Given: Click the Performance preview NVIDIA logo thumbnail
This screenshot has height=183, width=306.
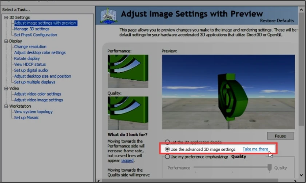Looking at the screenshot, I should (x=128, y=71).
